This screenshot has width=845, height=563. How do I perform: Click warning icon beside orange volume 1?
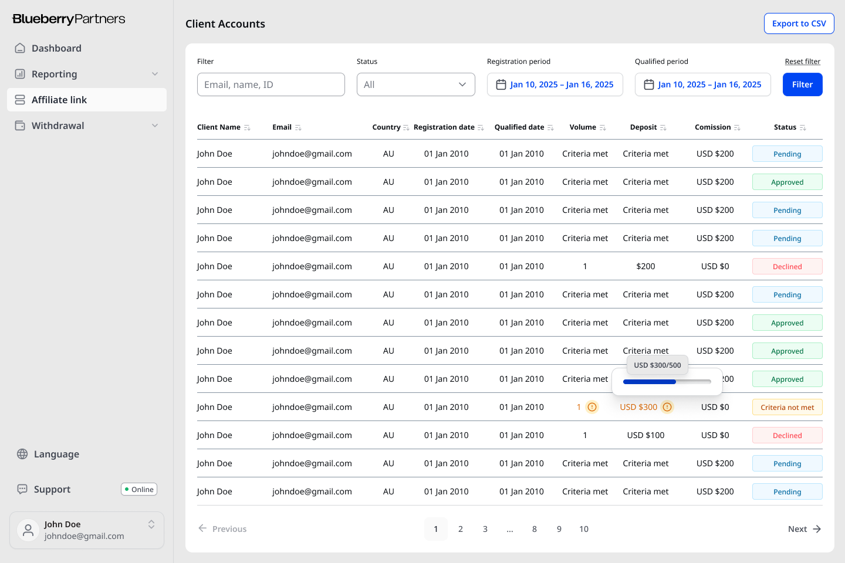pos(592,407)
